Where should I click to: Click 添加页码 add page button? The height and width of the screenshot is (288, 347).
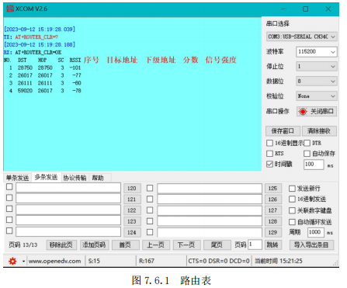coord(94,245)
